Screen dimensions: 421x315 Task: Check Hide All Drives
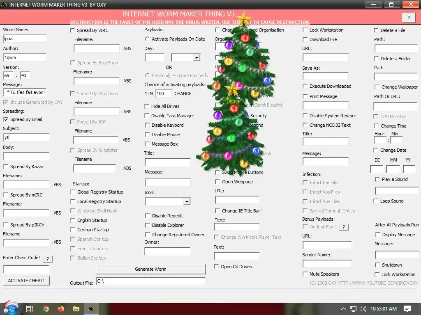(x=147, y=106)
